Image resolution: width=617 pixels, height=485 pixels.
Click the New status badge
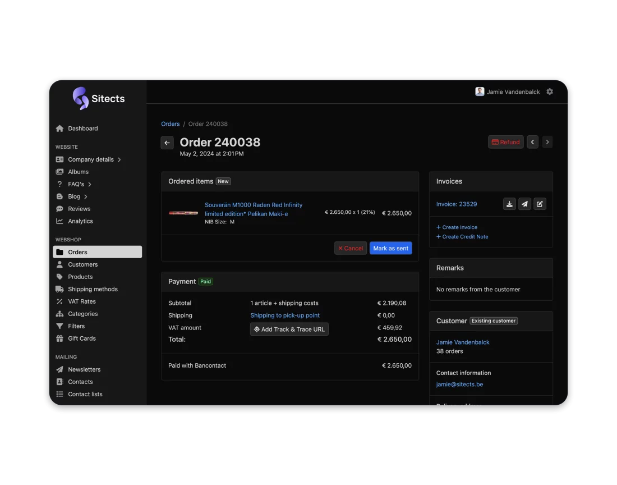coord(223,181)
